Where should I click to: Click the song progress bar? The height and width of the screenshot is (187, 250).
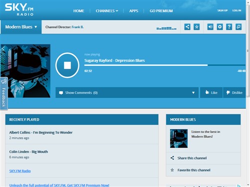(x=165, y=65)
